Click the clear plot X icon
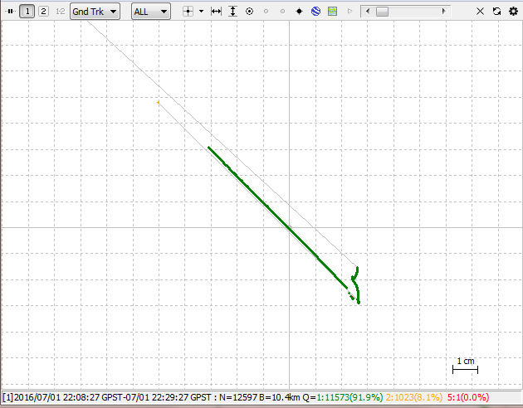This screenshot has width=523, height=408. click(x=480, y=12)
